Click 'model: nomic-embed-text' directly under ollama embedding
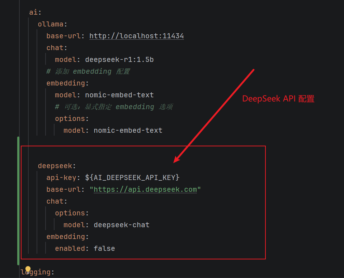The height and width of the screenshot is (278, 344). pyautogui.click(x=104, y=95)
